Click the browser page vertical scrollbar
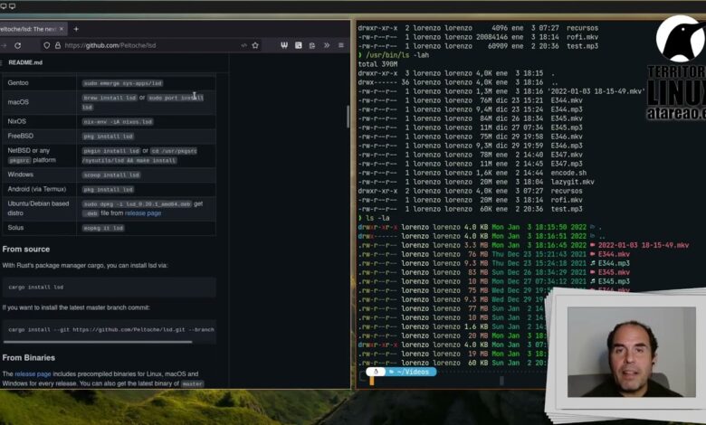This screenshot has height=425, width=706. point(348,117)
